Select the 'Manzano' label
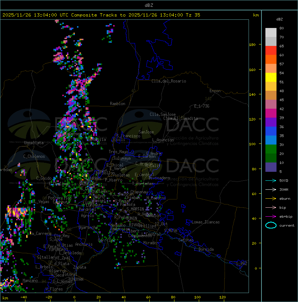The width and height of the screenshot is (298, 302). click(30, 280)
